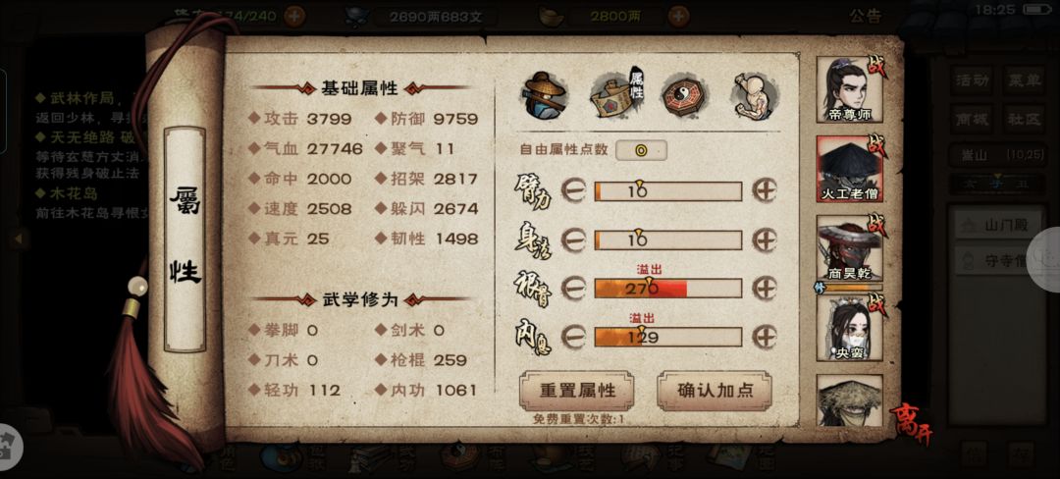1060x479 pixels.
Task: Open the martial artist body tab icon
Action: click(757, 96)
